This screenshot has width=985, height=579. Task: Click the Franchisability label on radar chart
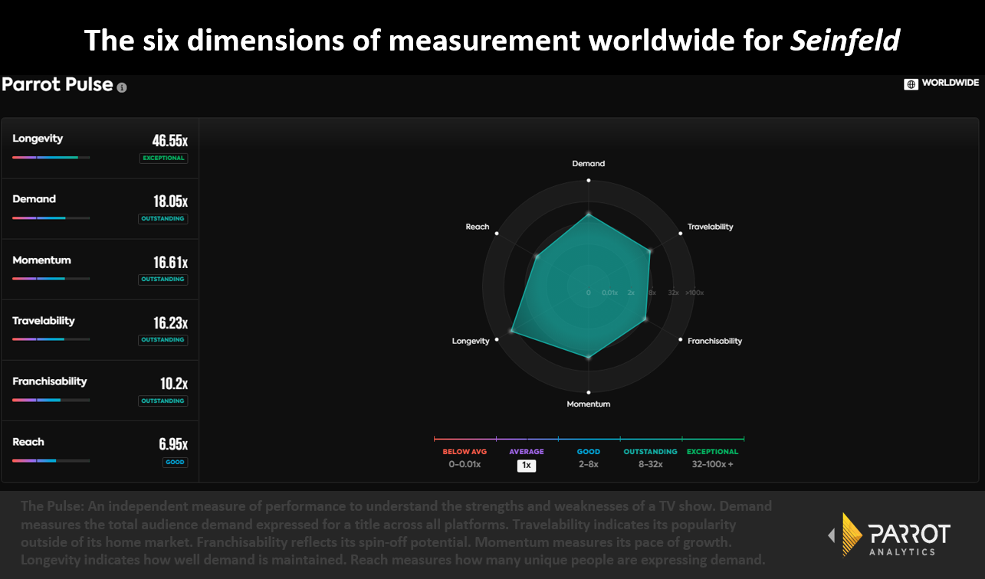click(x=715, y=341)
